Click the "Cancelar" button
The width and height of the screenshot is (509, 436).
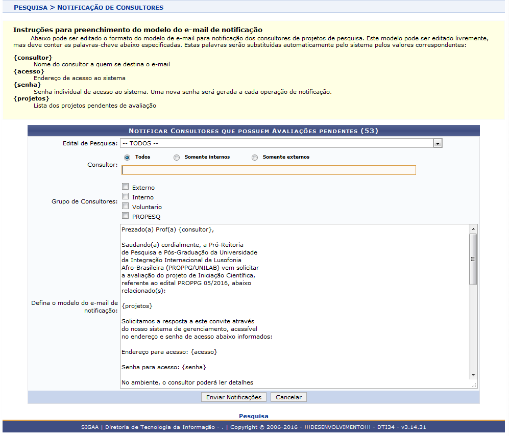tap(288, 397)
